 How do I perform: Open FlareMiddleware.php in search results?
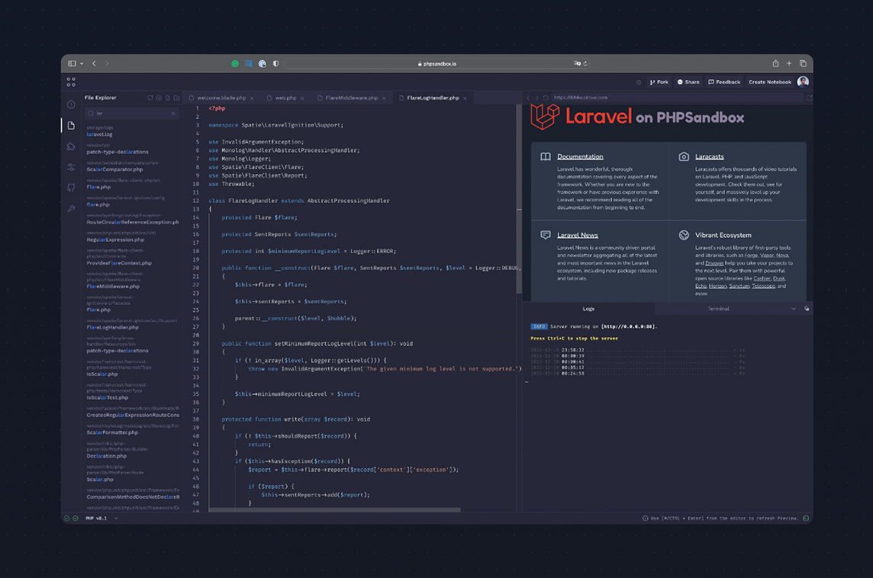point(113,287)
